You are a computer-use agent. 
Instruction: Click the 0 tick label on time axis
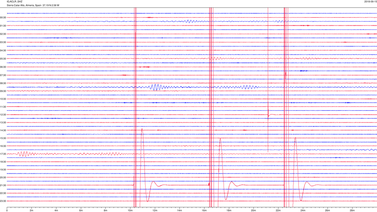(x=7, y=210)
